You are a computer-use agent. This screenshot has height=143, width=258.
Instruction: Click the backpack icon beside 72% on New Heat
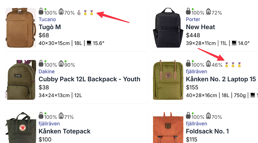click(208, 12)
